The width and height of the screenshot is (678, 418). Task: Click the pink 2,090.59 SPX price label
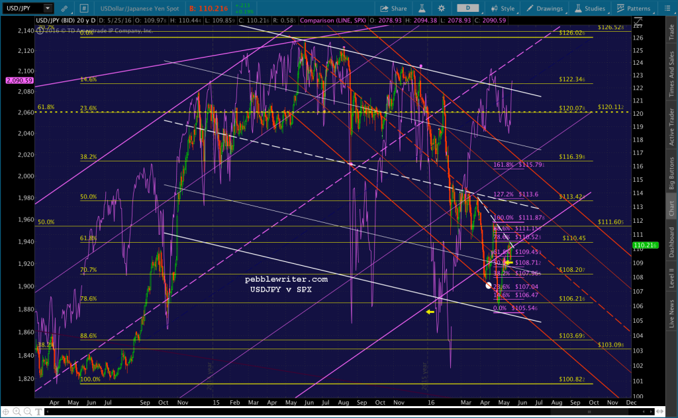point(19,80)
